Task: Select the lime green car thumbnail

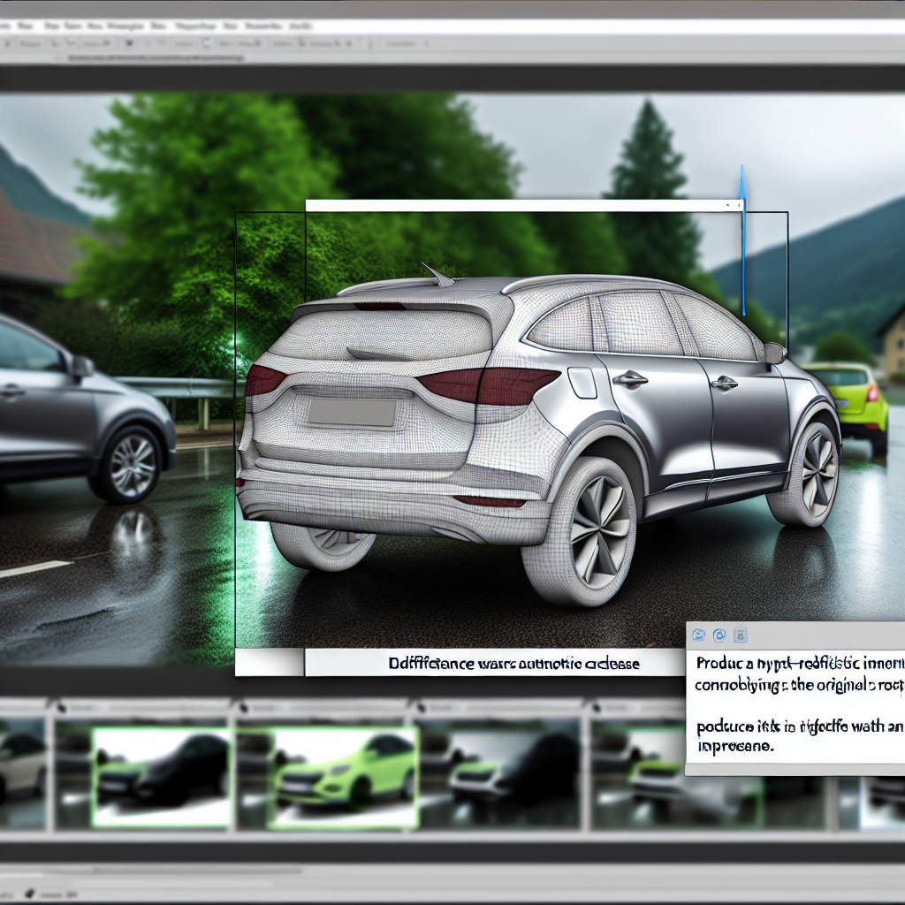Action: 343,777
